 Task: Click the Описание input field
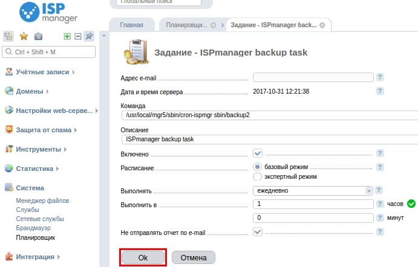pos(270,139)
